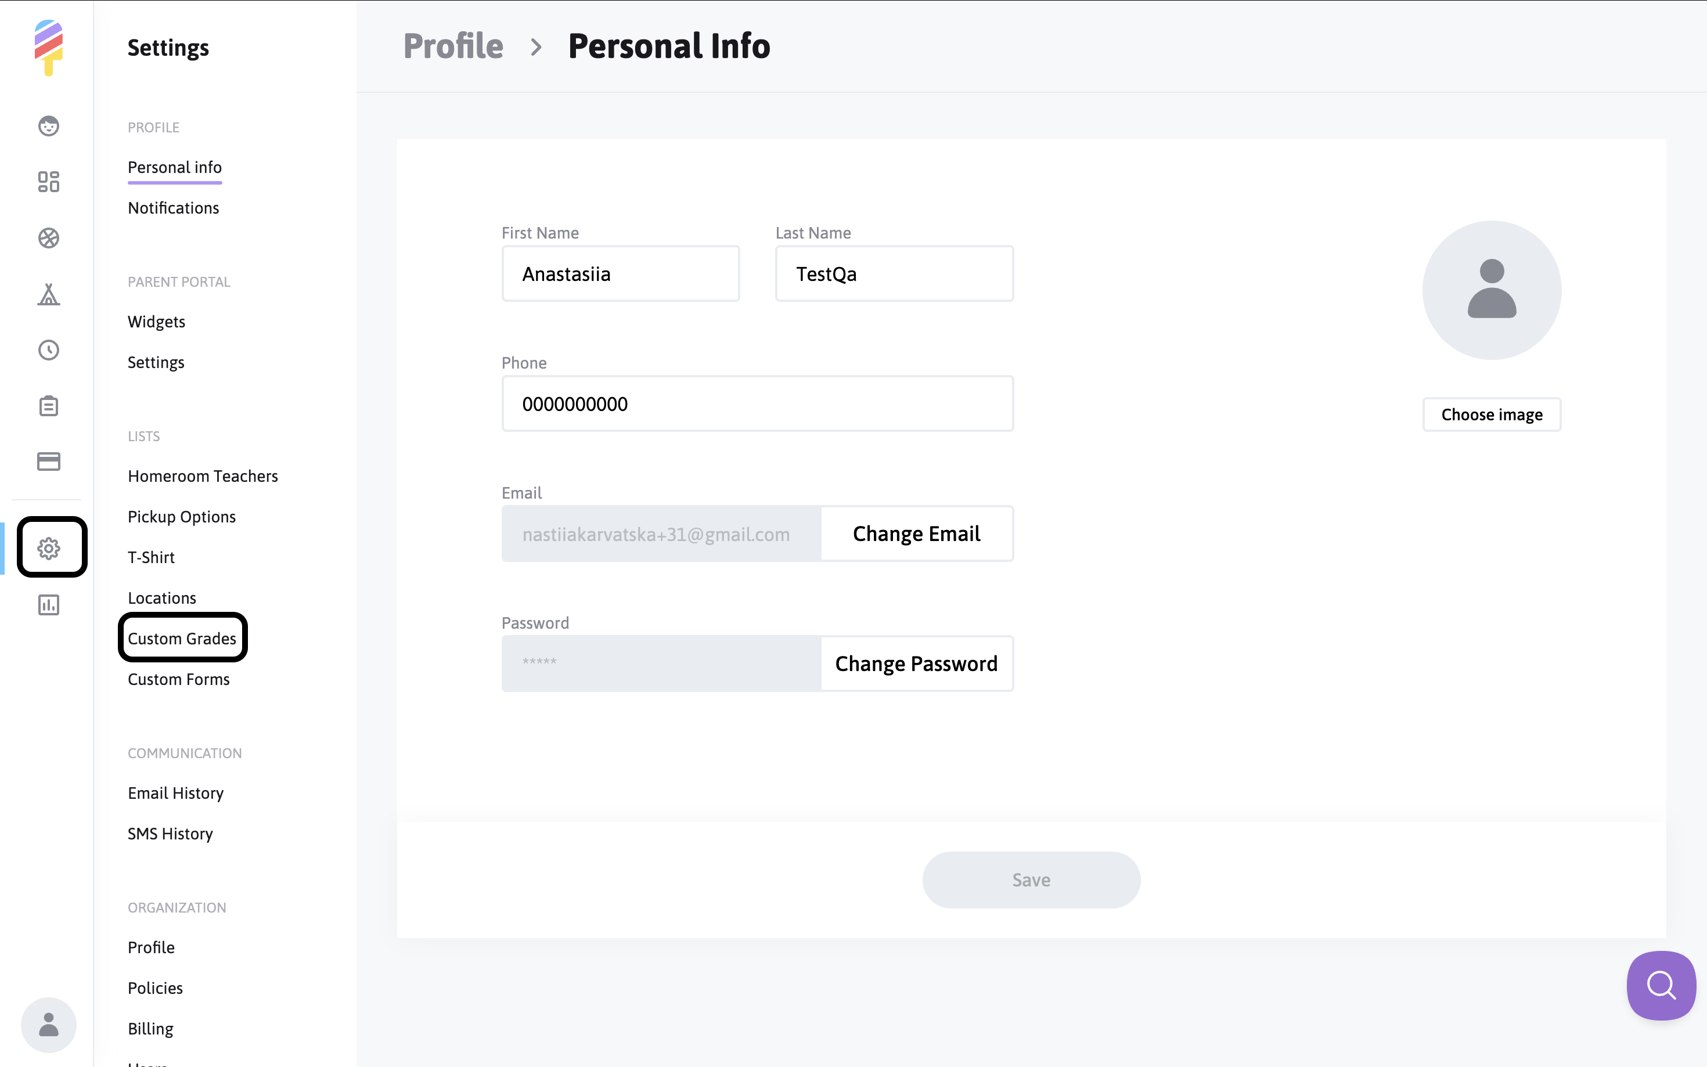Open the Notifications settings page

pos(174,208)
